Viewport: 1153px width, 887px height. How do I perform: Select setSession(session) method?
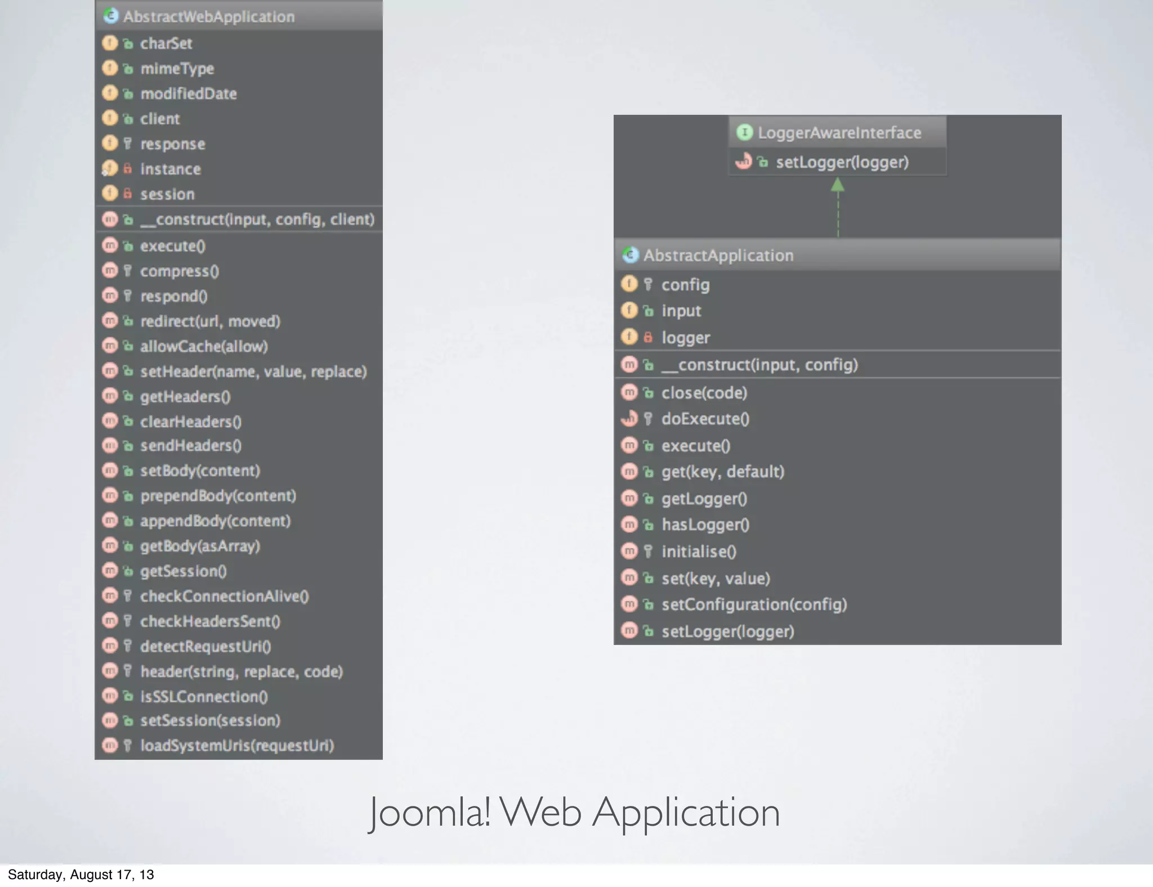pos(239,720)
